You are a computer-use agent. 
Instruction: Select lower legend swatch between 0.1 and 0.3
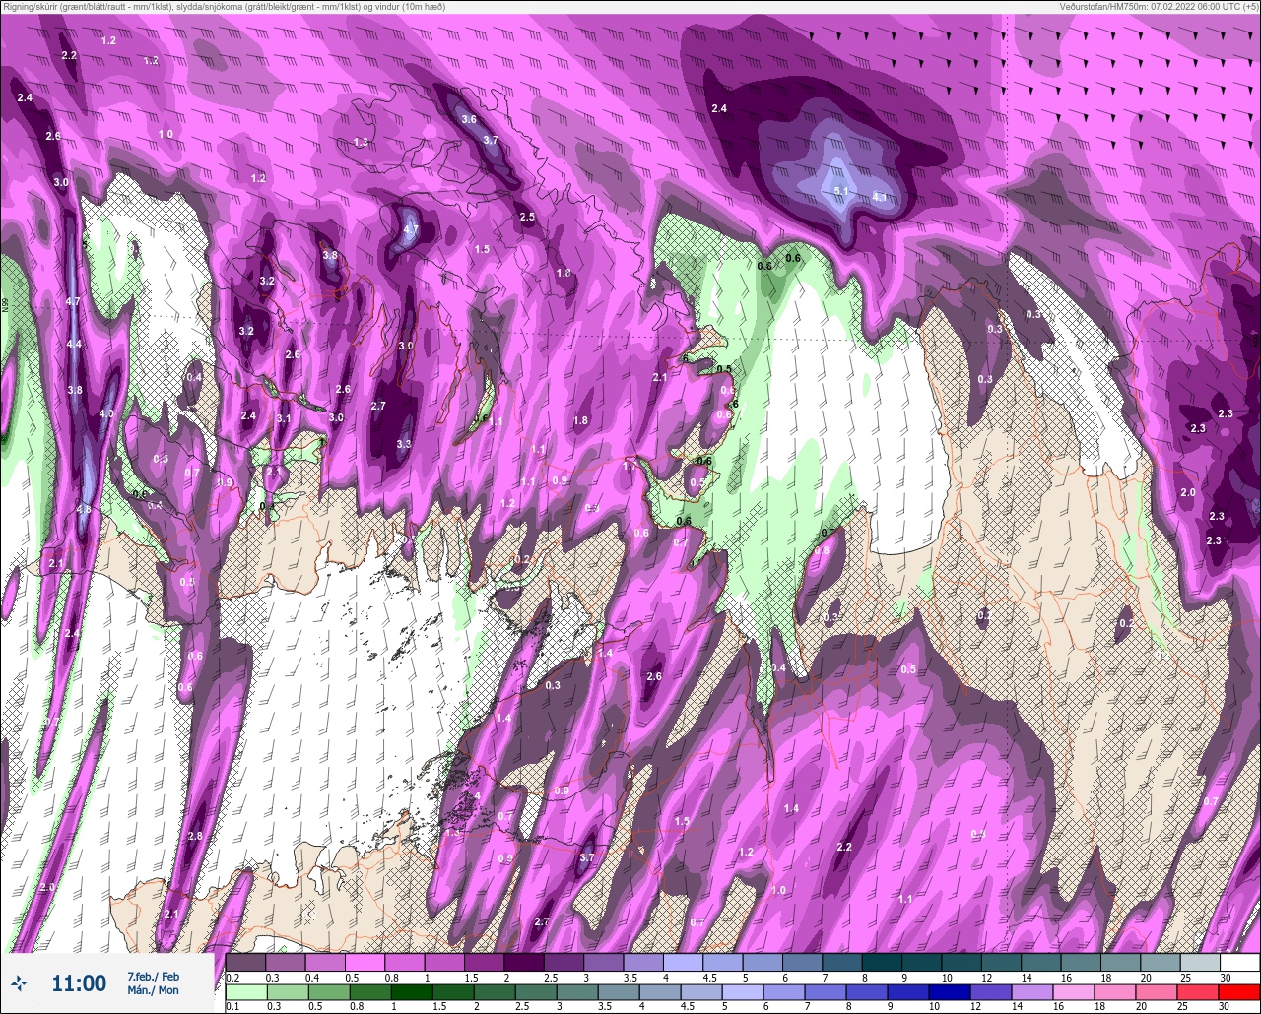tap(246, 991)
